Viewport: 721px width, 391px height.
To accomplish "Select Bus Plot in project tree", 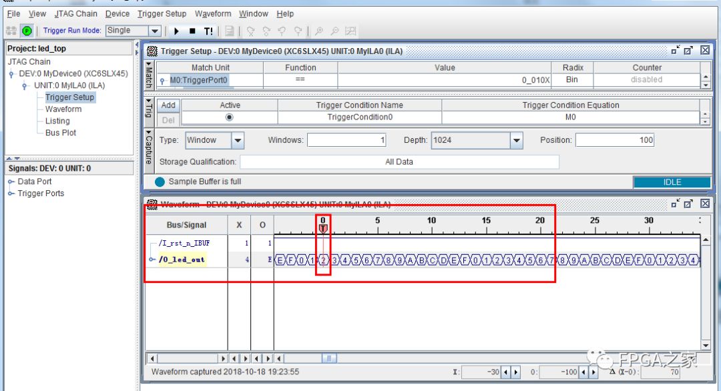I will tap(61, 133).
